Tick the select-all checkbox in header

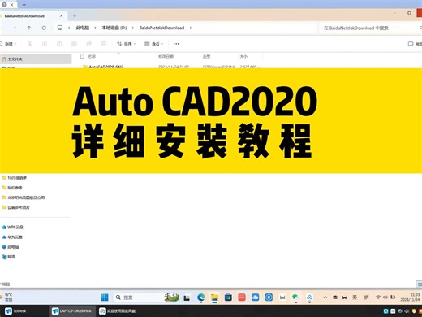pos(82,56)
